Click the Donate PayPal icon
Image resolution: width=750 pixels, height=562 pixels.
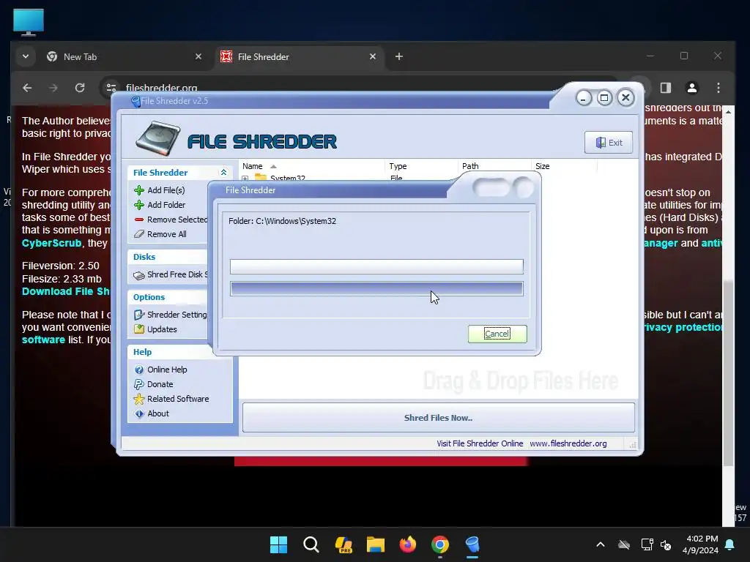(x=138, y=384)
